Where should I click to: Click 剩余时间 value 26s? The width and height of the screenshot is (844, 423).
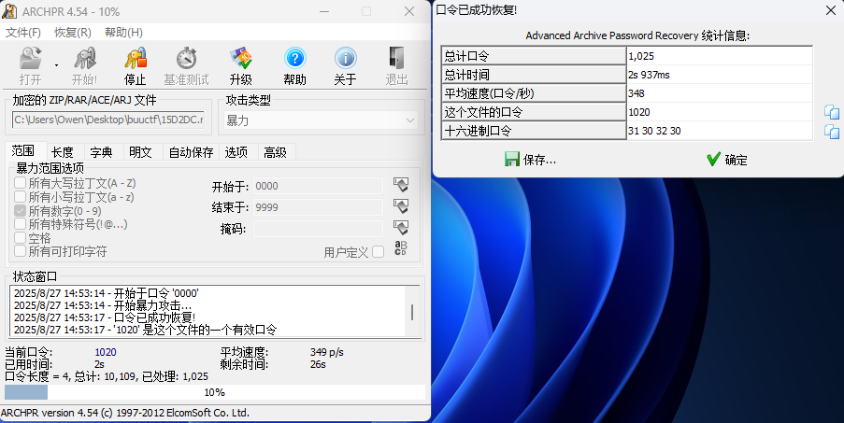(x=318, y=364)
